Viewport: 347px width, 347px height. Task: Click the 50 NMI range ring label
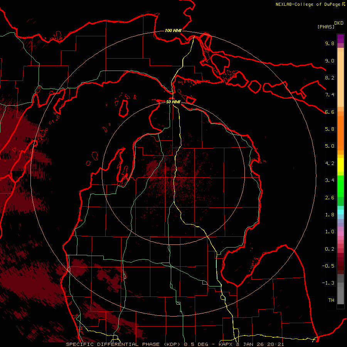pos(173,102)
